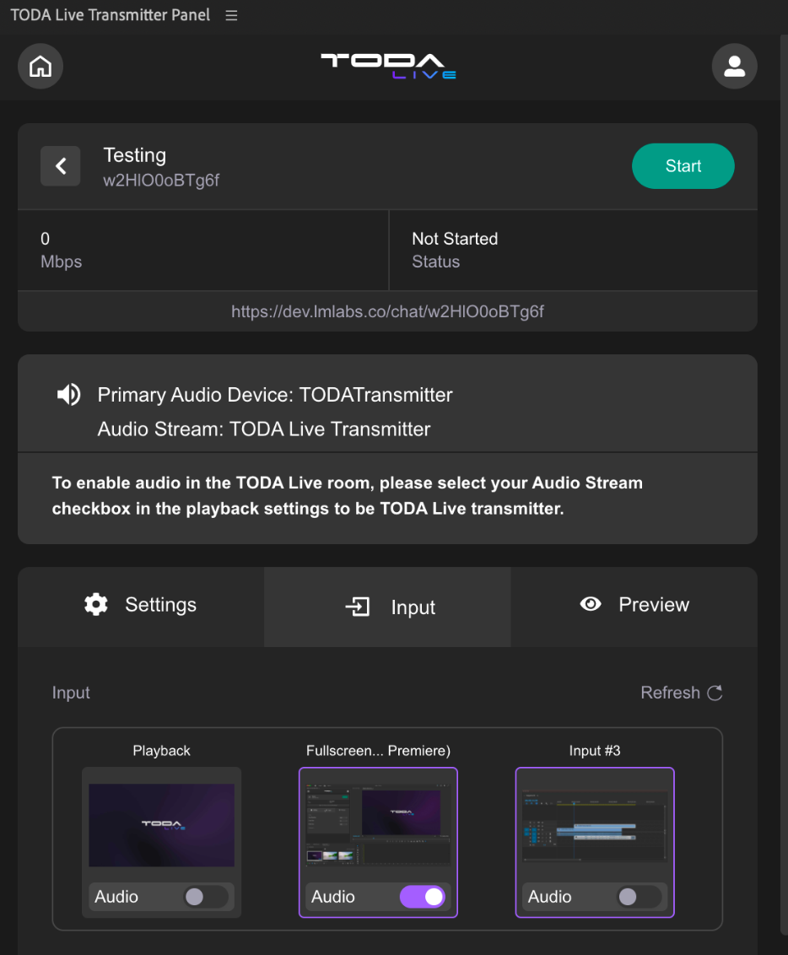
Task: Click the Not Started status text
Action: [455, 238]
